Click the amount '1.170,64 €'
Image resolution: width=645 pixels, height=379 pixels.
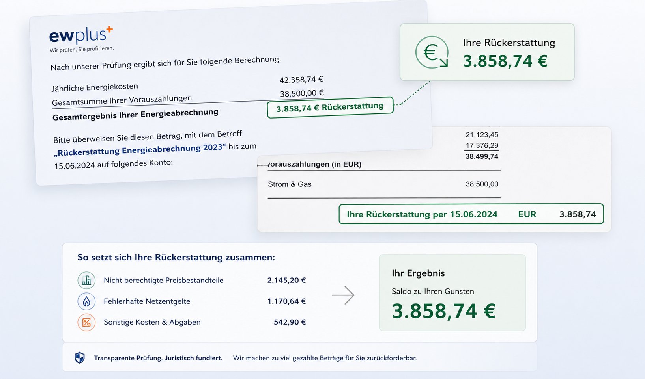286,301
